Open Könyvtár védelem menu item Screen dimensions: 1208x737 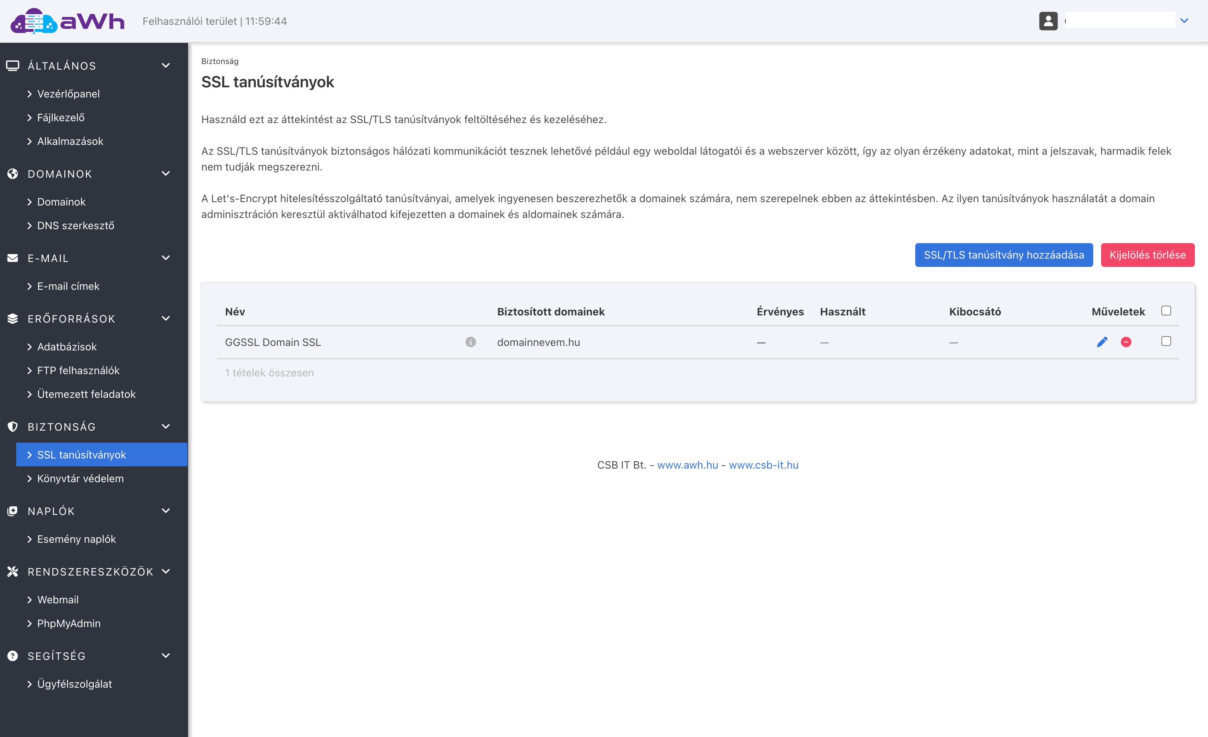click(x=81, y=478)
